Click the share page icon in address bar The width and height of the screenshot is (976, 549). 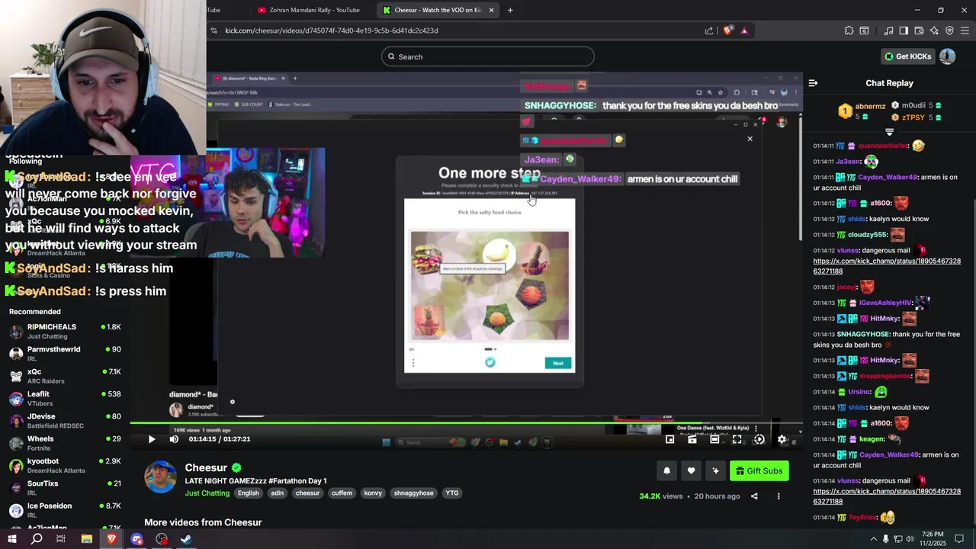[x=709, y=30]
